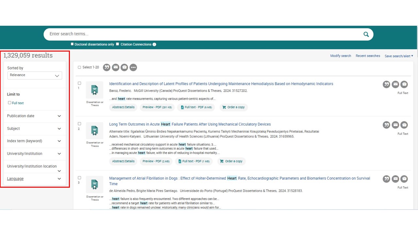418x235 pixels.
Task: Click the save icon for result 3
Action: tap(404, 179)
